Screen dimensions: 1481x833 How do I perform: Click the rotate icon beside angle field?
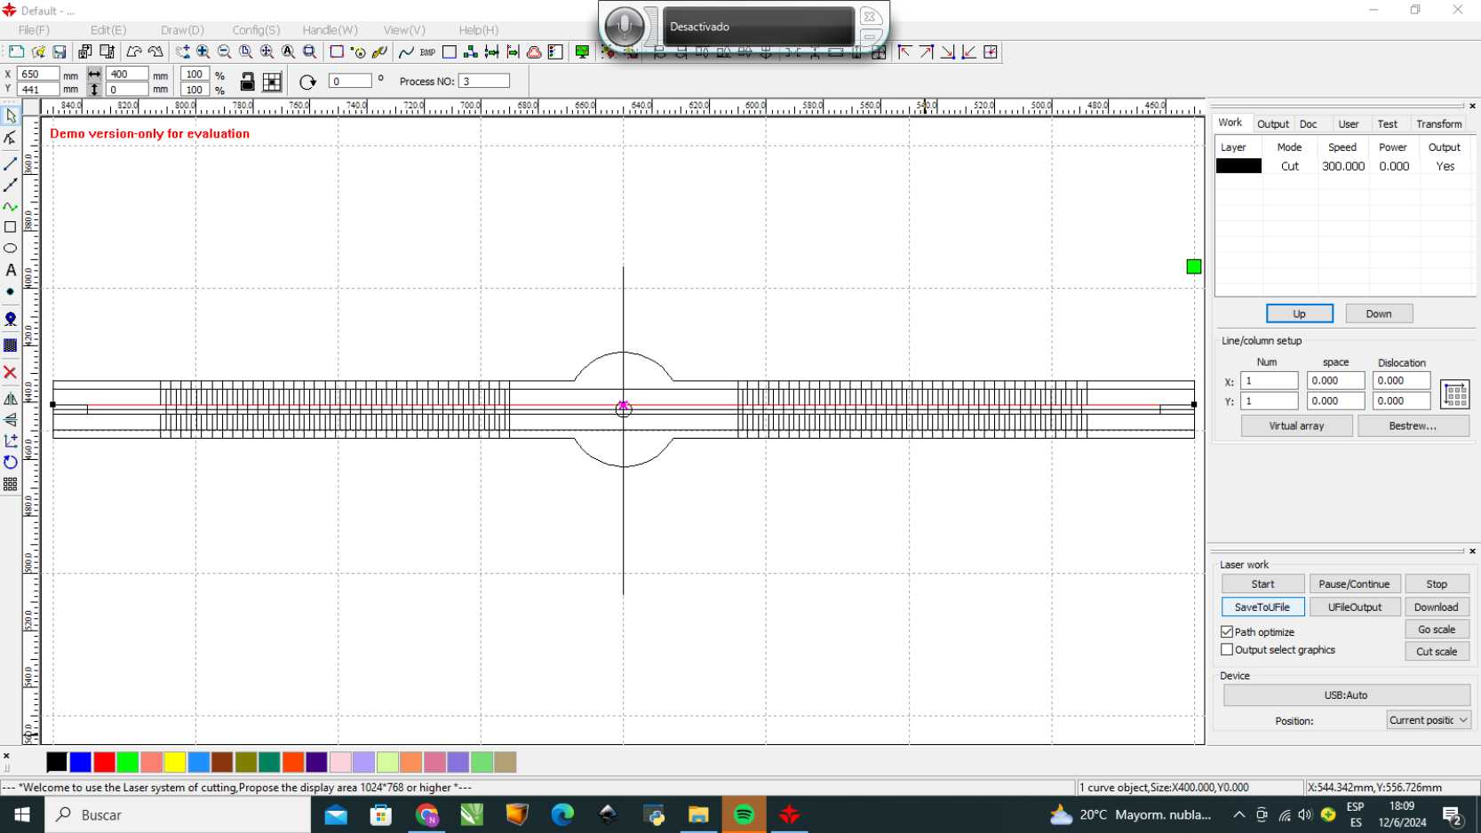[307, 82]
